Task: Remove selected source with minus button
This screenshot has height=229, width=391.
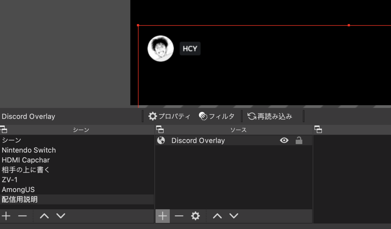Action: 179,216
